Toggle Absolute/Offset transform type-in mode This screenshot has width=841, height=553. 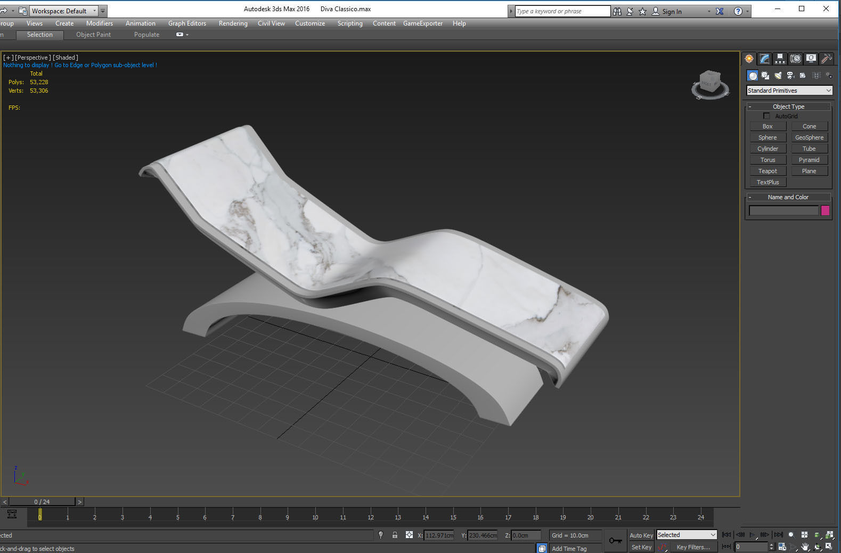(409, 535)
